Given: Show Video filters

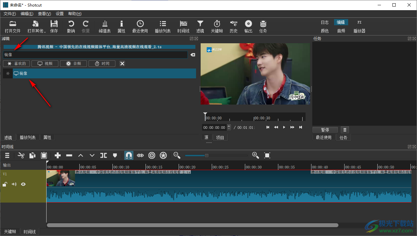Looking at the screenshot, I should pyautogui.click(x=45, y=64).
